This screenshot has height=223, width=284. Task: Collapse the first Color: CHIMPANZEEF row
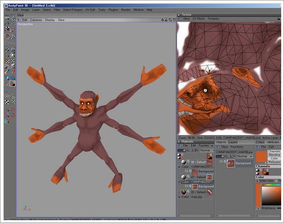(x=179, y=167)
